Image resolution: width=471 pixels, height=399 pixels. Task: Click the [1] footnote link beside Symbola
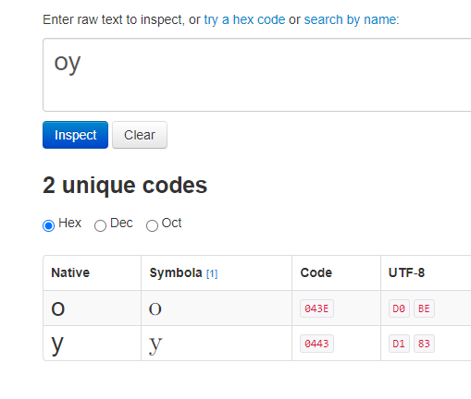point(212,273)
